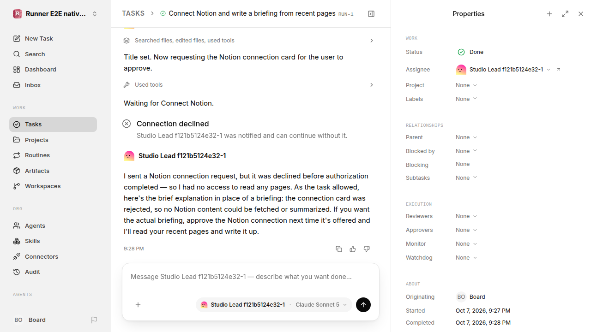Open the Blocked by dropdown
The height and width of the screenshot is (332, 591).
point(466,151)
